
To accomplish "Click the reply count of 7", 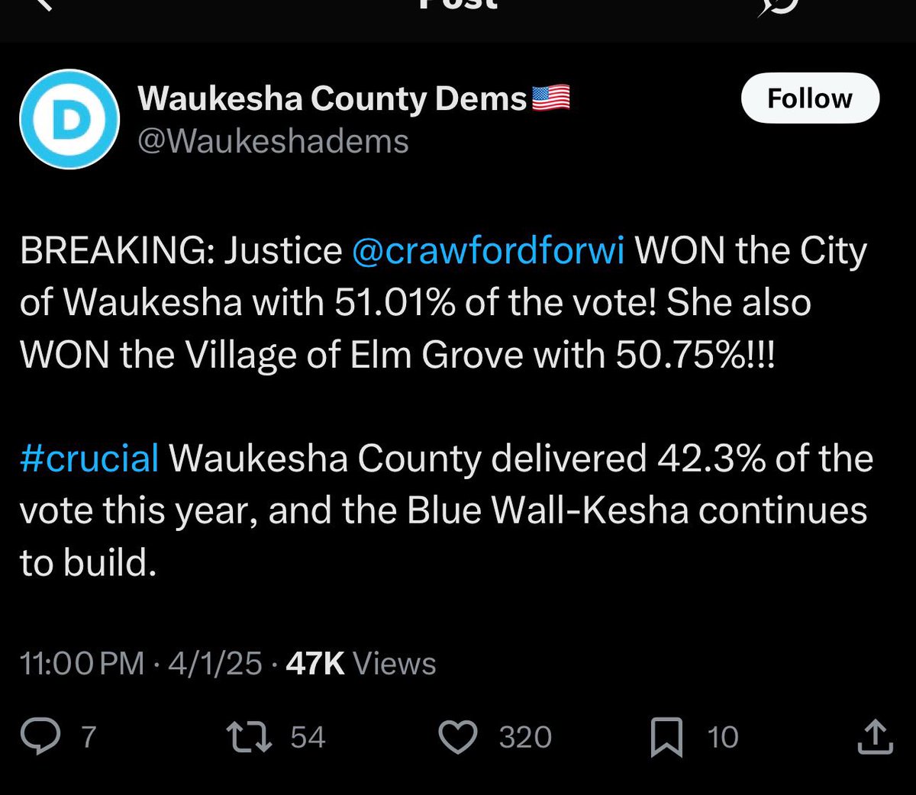I will 89,737.
